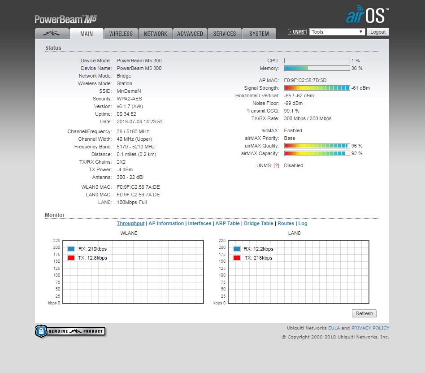425x373 pixels.
Task: Click the TX/RX Rate value 300 Mbps / 300 Mbps
Action: [308, 118]
